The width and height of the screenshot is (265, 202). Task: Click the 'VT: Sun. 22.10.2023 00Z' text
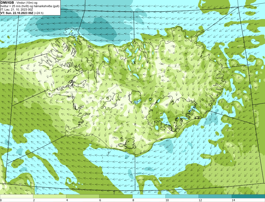pos(17,13)
